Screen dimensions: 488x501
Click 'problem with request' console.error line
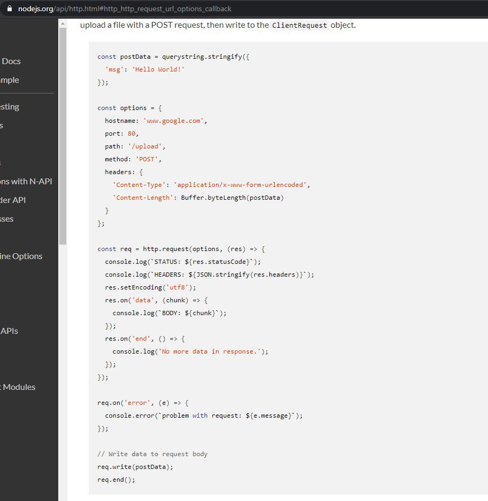pos(204,416)
